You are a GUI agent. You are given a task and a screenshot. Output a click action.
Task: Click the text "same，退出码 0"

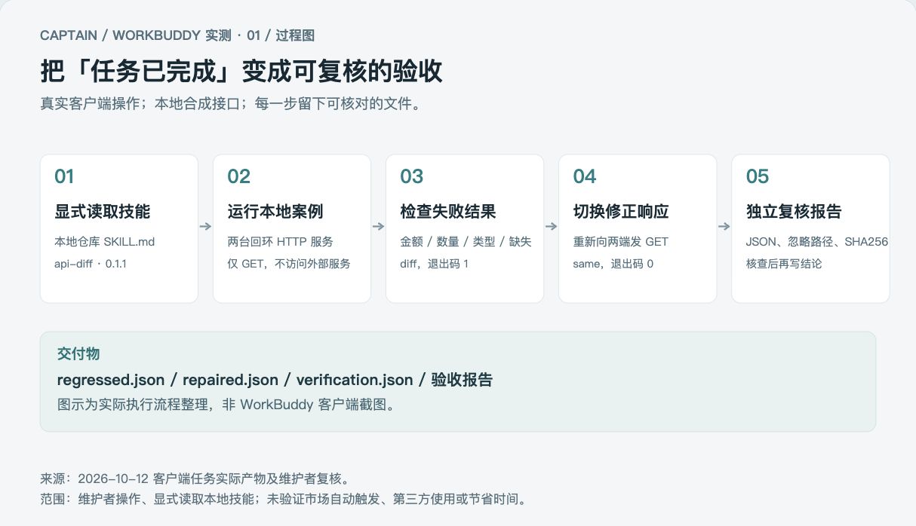[x=613, y=264]
